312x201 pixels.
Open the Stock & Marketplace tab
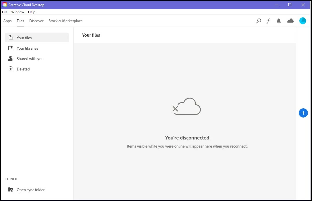pos(65,21)
